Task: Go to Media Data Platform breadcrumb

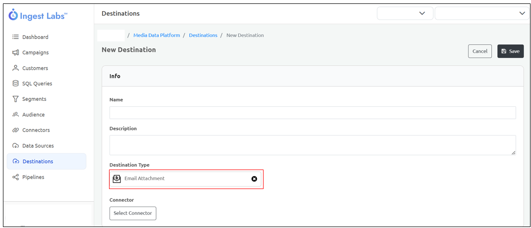Action: click(x=157, y=35)
